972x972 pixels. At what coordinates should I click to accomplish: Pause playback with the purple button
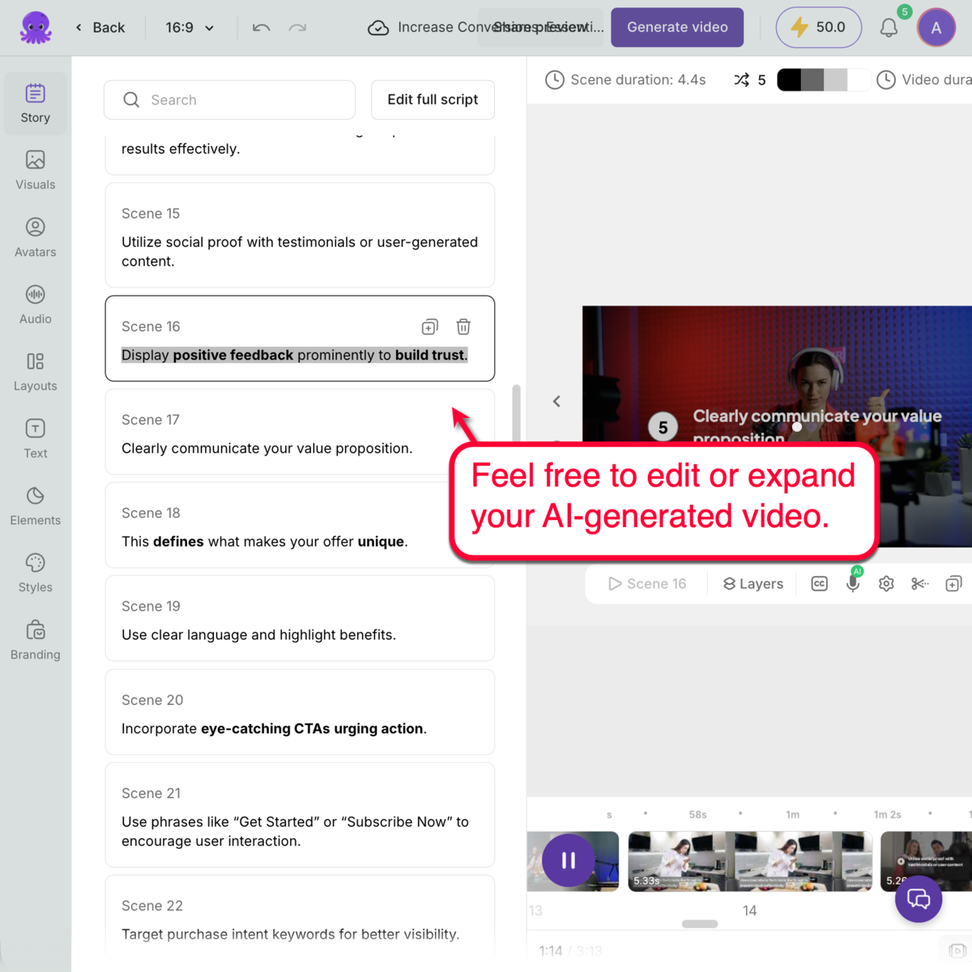tap(569, 860)
